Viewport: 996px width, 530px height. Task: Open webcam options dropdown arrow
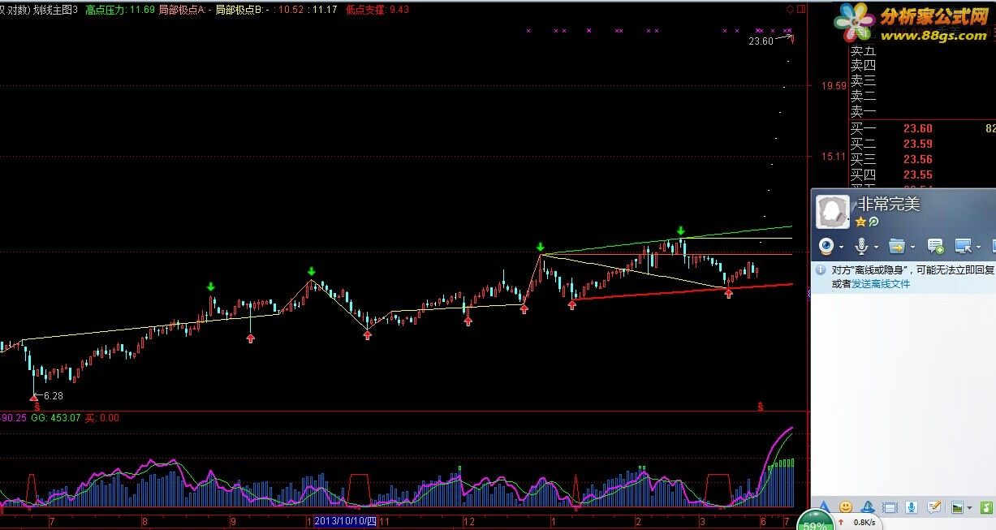click(841, 247)
